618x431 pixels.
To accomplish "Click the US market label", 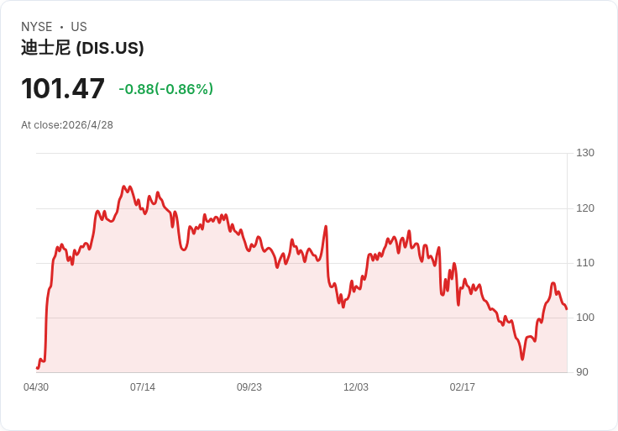I will pos(79,27).
